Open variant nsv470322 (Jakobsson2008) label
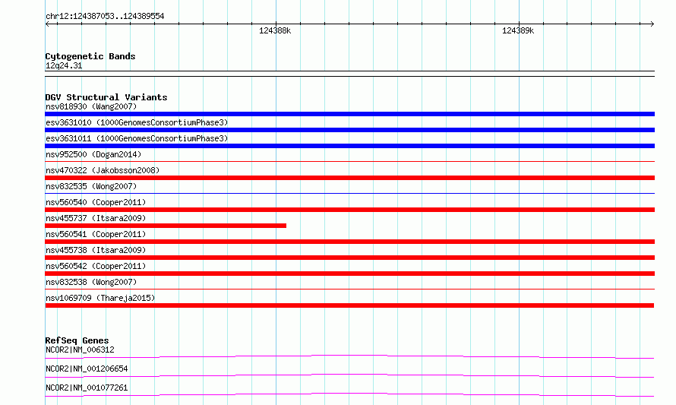Viewport: 676px width, 405px height. (103, 170)
